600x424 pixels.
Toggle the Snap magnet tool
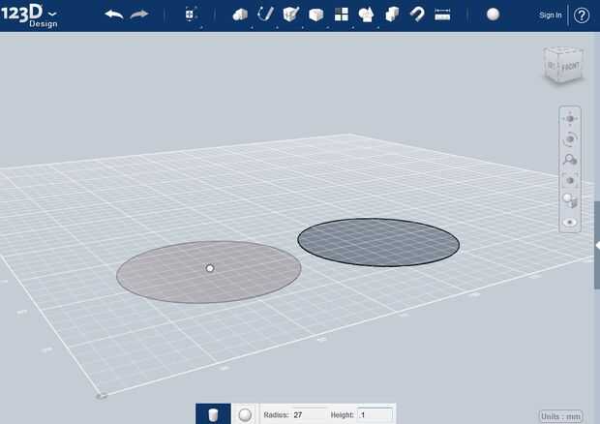[x=417, y=15]
